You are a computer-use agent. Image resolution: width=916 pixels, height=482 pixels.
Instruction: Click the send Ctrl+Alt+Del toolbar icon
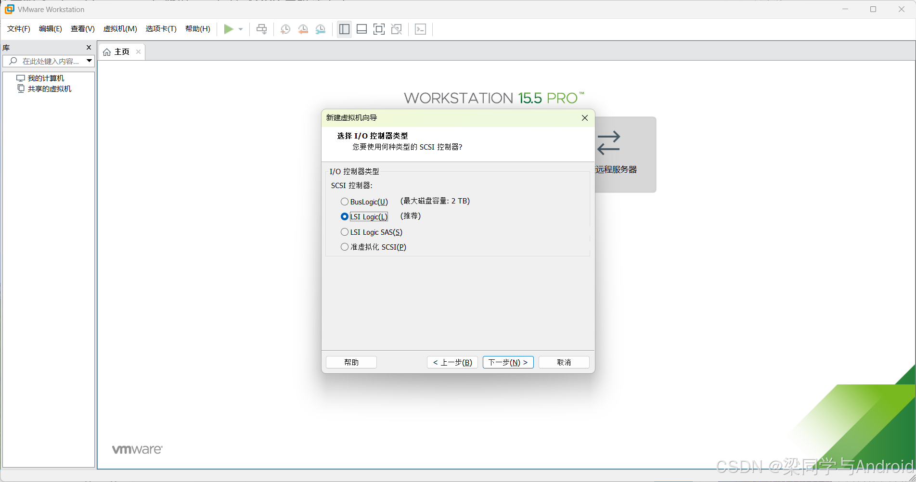click(x=261, y=29)
